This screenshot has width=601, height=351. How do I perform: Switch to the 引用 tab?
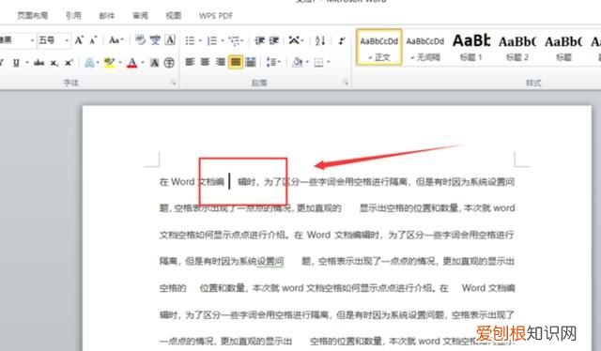73,15
